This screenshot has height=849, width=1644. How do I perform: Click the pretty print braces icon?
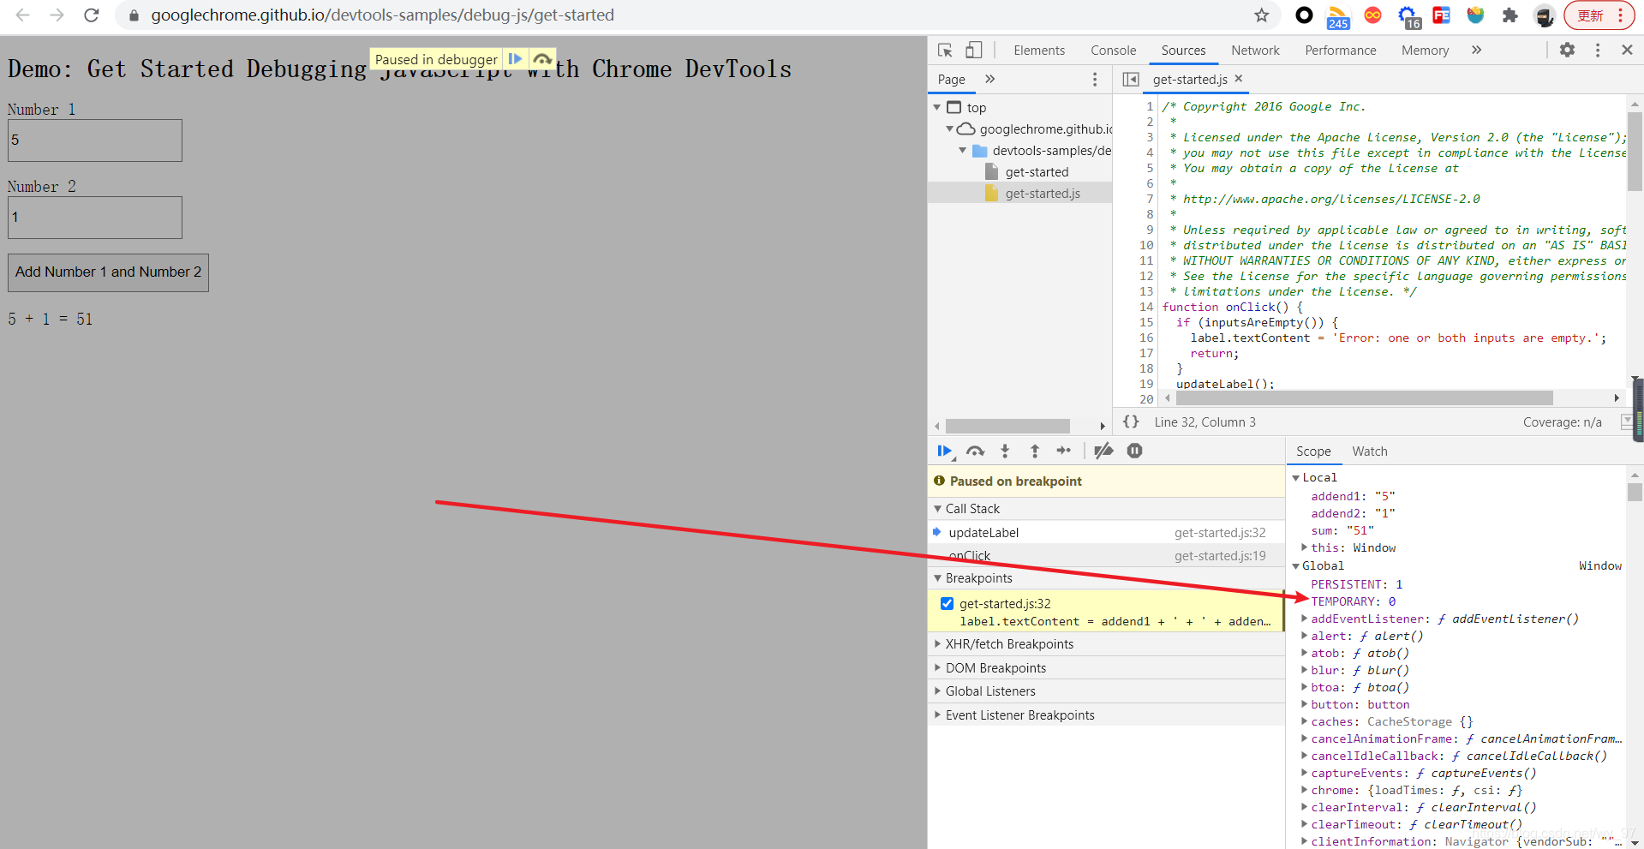[x=1131, y=422]
